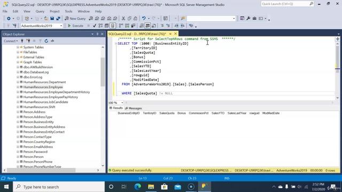Screen dimensions: 342x192
Task: Expand the Person.Address table node
Action: [18, 112]
